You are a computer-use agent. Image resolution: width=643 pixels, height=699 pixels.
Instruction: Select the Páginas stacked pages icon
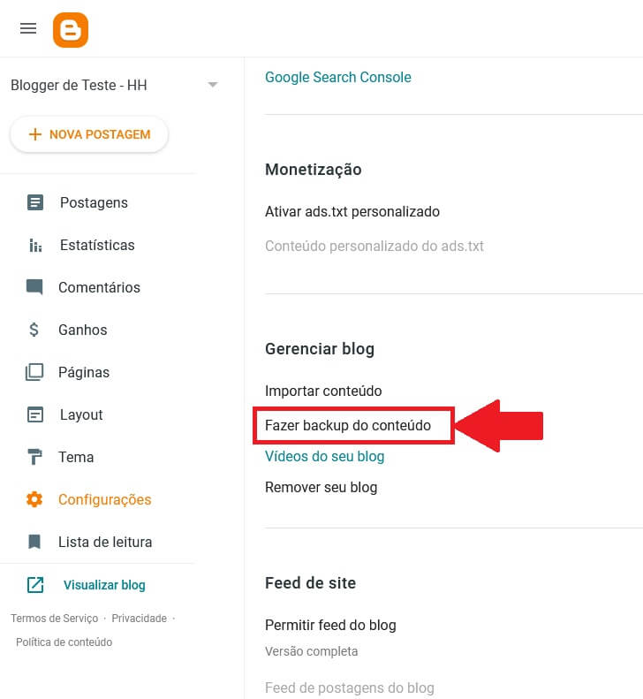pyautogui.click(x=34, y=372)
